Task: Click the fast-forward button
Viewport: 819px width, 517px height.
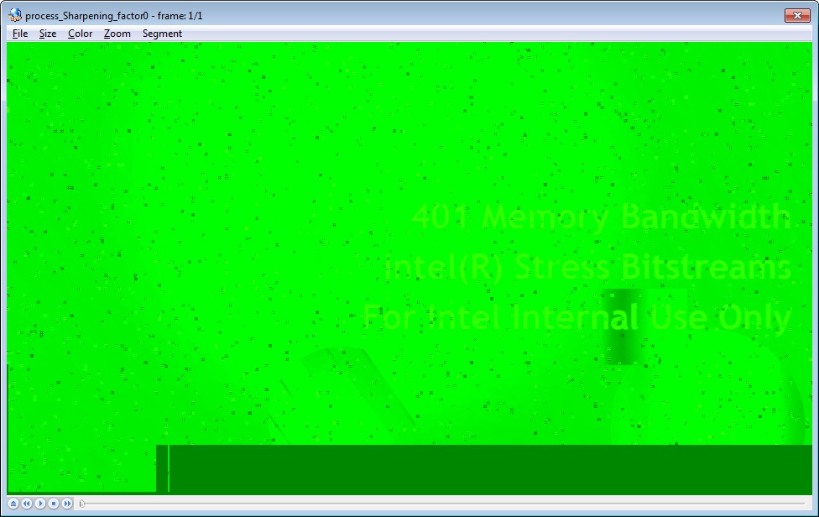Action: pyautogui.click(x=67, y=504)
